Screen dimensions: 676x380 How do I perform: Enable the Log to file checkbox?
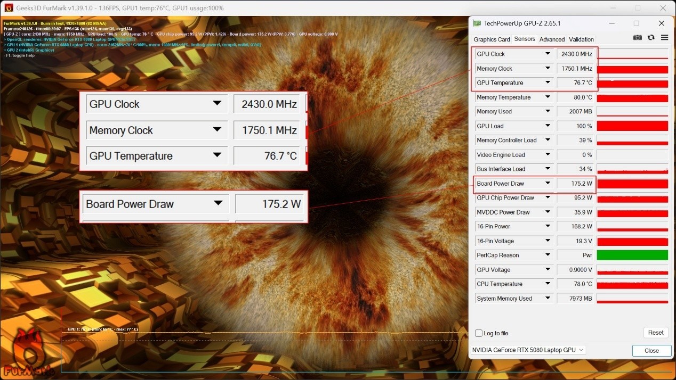[x=479, y=333]
